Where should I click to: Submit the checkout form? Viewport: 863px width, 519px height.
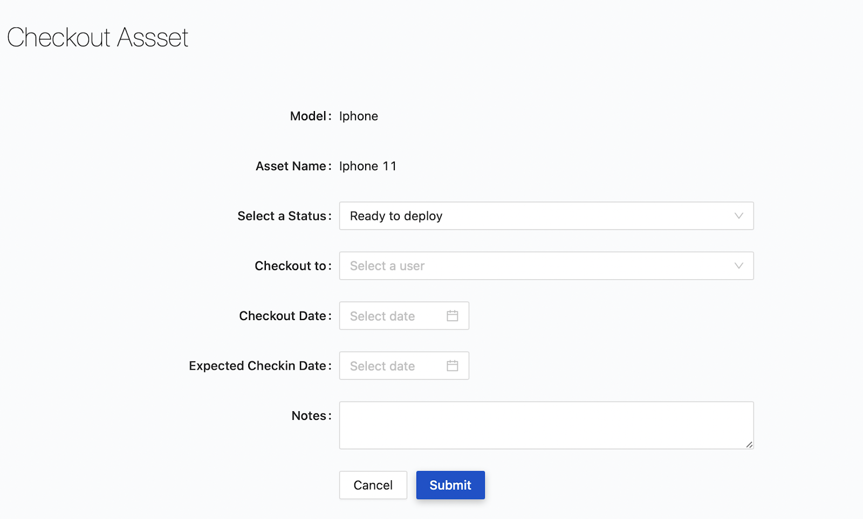[450, 485]
